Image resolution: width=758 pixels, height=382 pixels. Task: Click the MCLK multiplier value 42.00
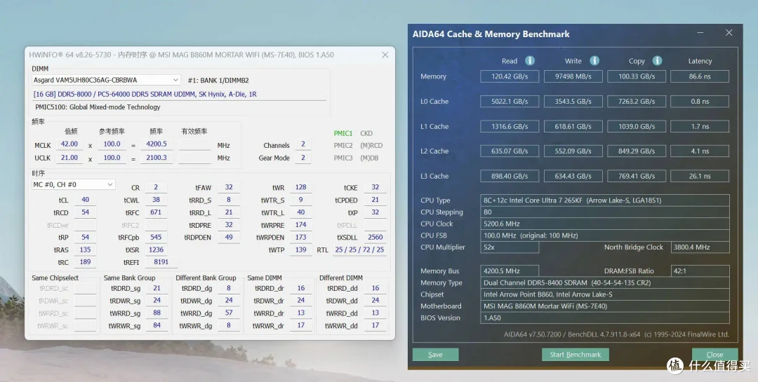69,144
